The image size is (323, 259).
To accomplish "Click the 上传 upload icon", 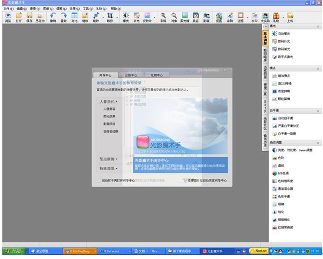I will (290, 17).
